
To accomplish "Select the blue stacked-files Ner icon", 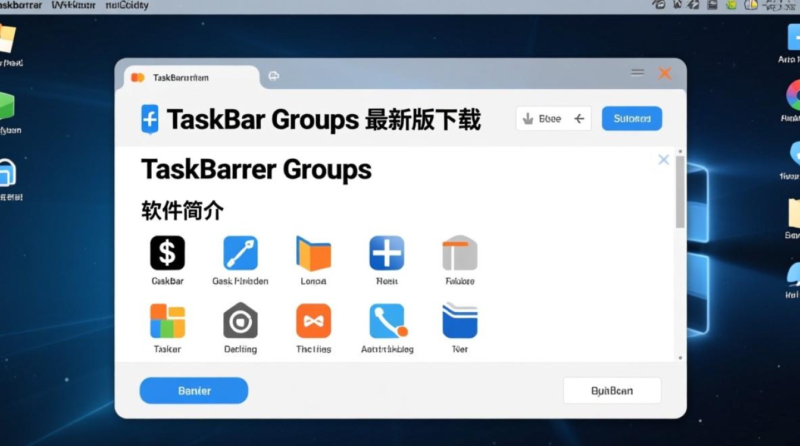I will pyautogui.click(x=460, y=321).
